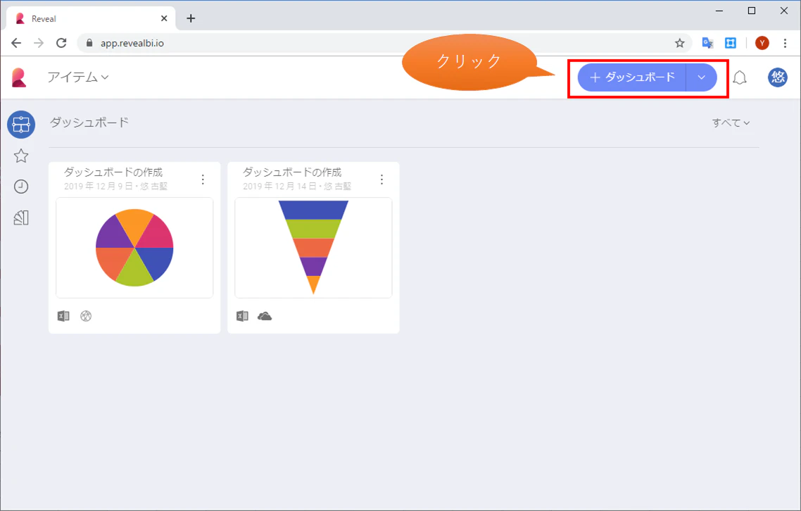This screenshot has width=801, height=511.
Task: Open the sidebar icon below the clock
Action: [x=21, y=217]
